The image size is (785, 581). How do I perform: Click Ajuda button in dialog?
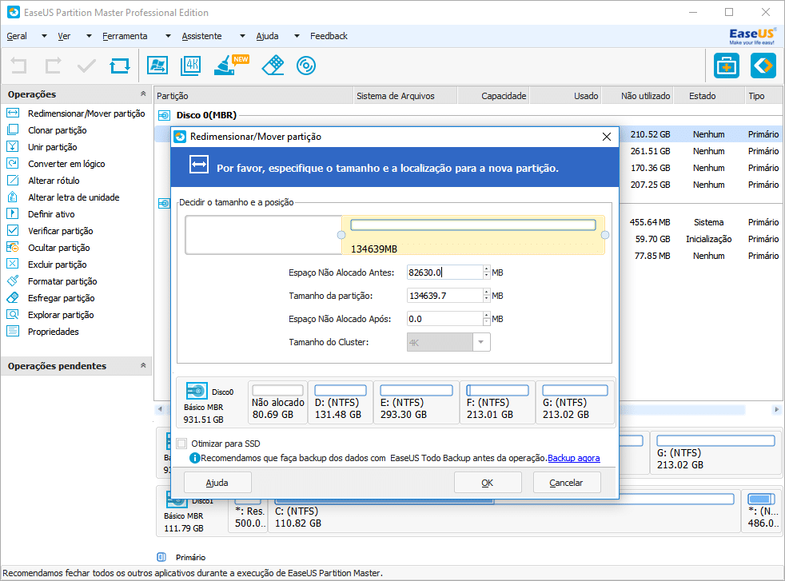coord(217,483)
